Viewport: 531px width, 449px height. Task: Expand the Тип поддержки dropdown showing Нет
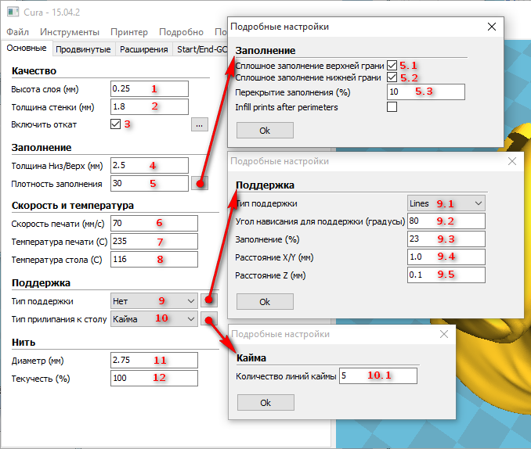click(154, 300)
